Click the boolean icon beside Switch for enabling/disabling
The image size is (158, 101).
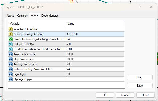coord(11,39)
